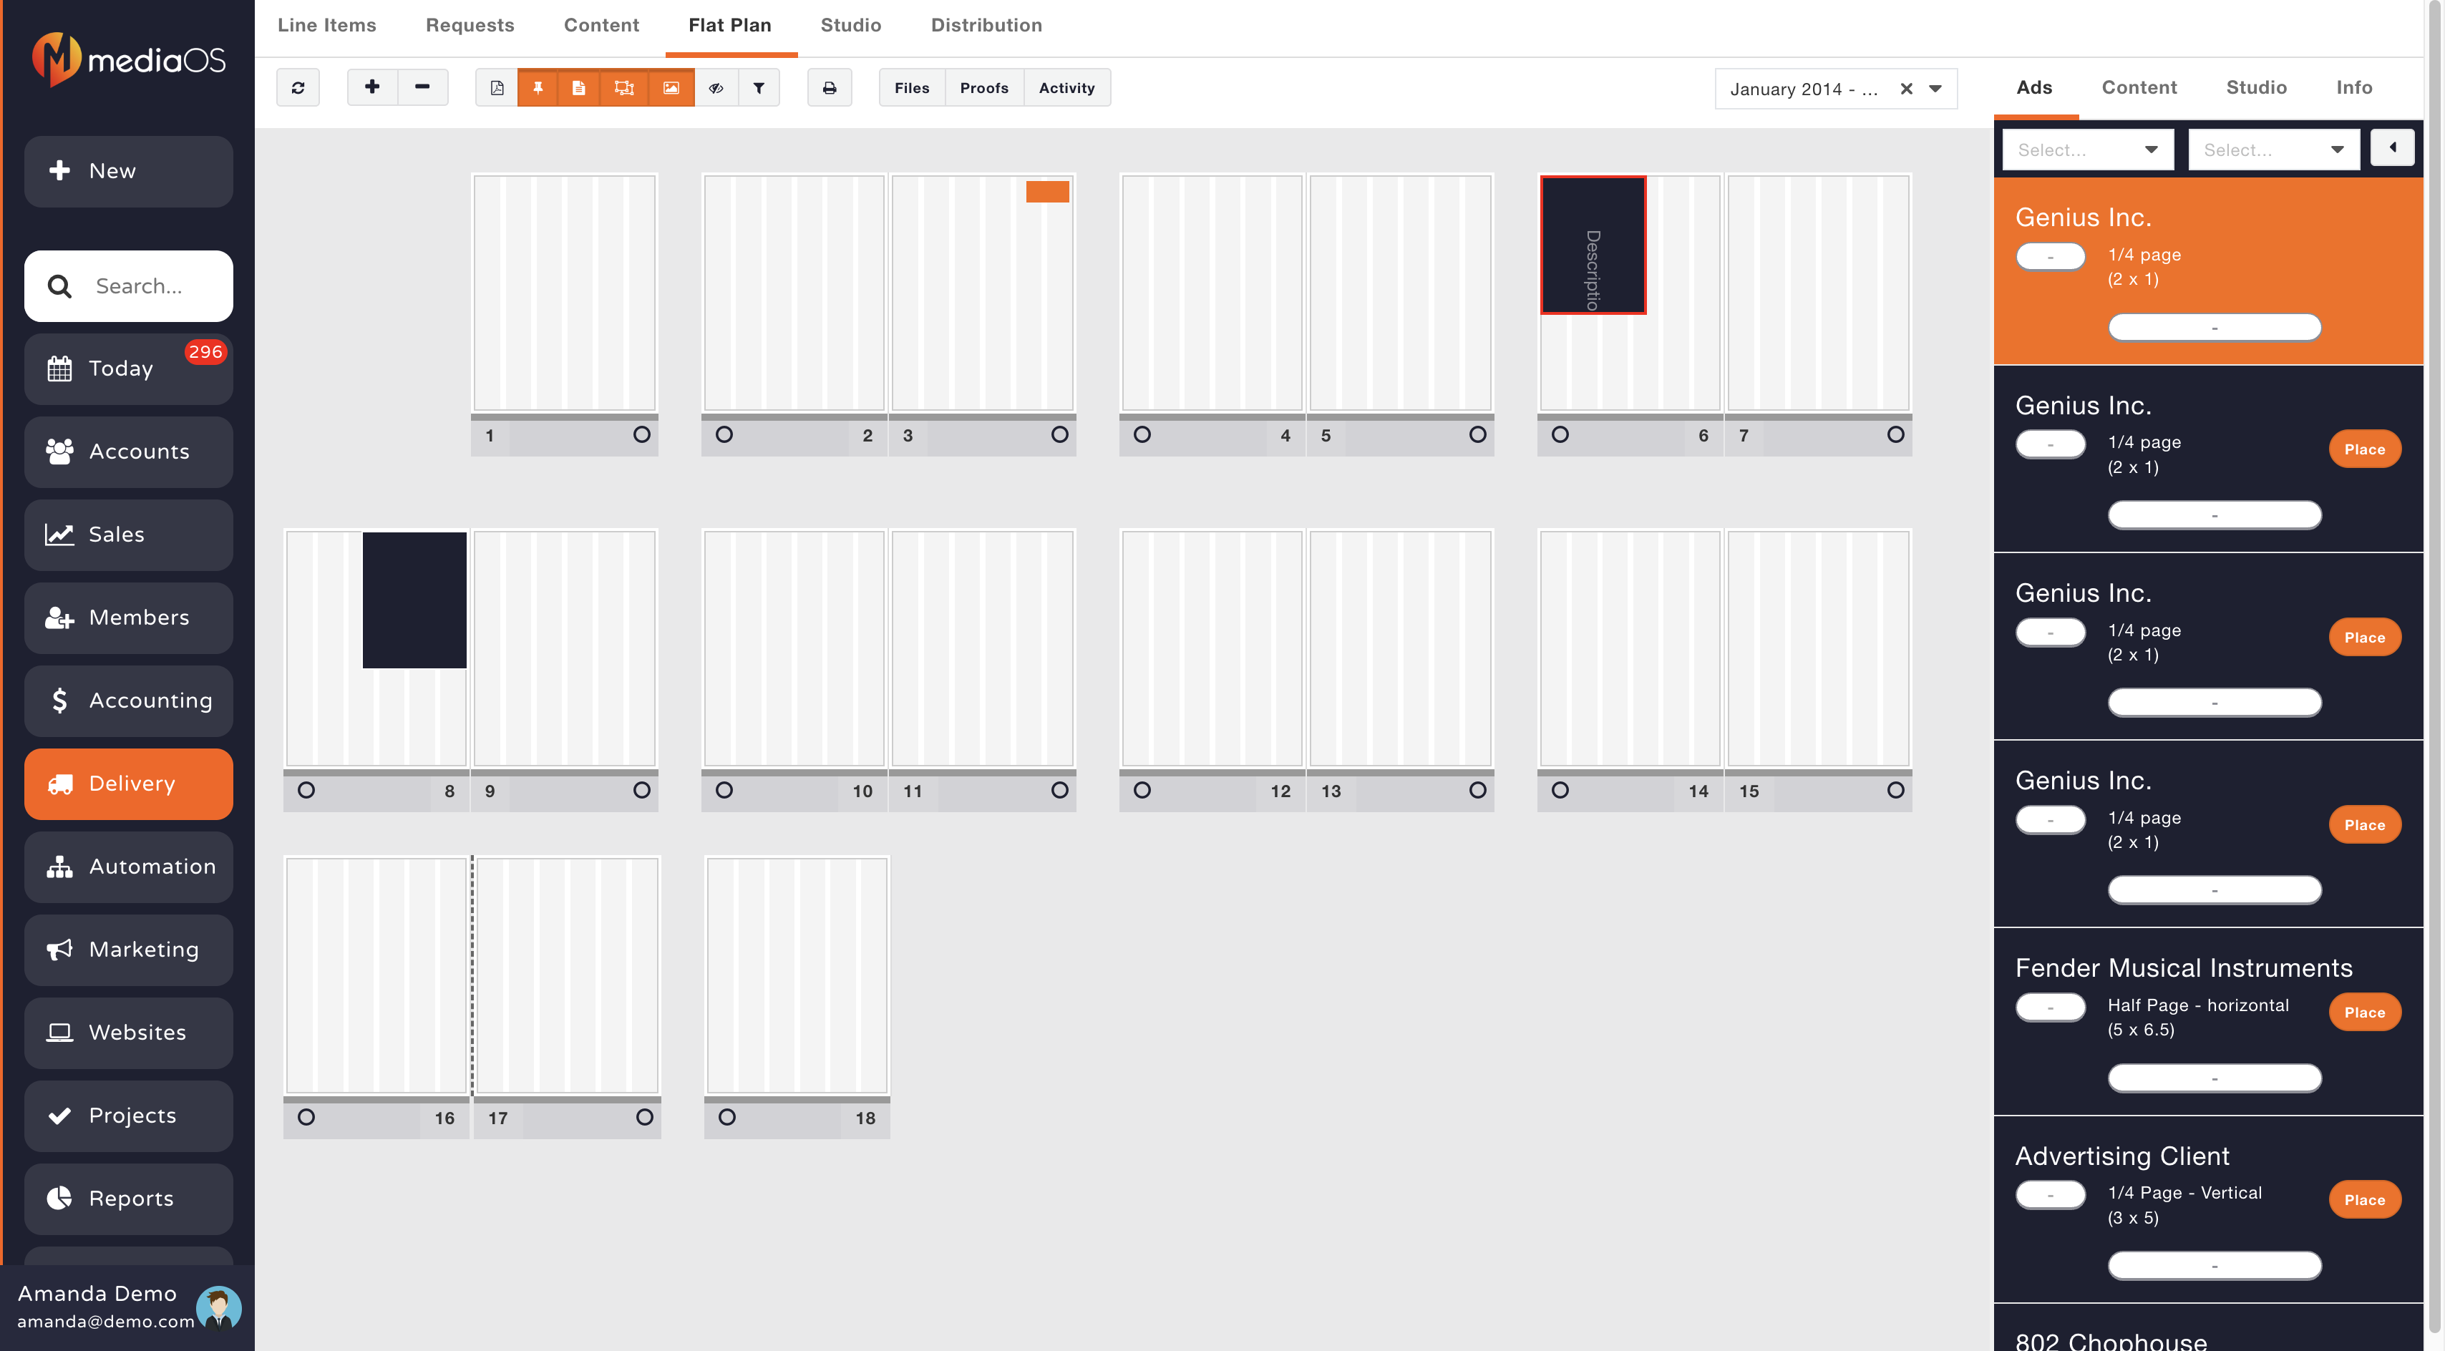Viewport: 2445px width, 1351px height.
Task: Open the Activity button
Action: (1067, 87)
